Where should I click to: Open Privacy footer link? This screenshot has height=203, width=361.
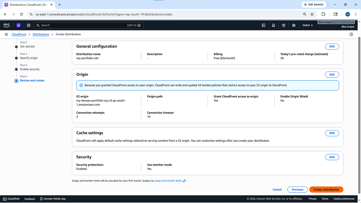coord(313,199)
